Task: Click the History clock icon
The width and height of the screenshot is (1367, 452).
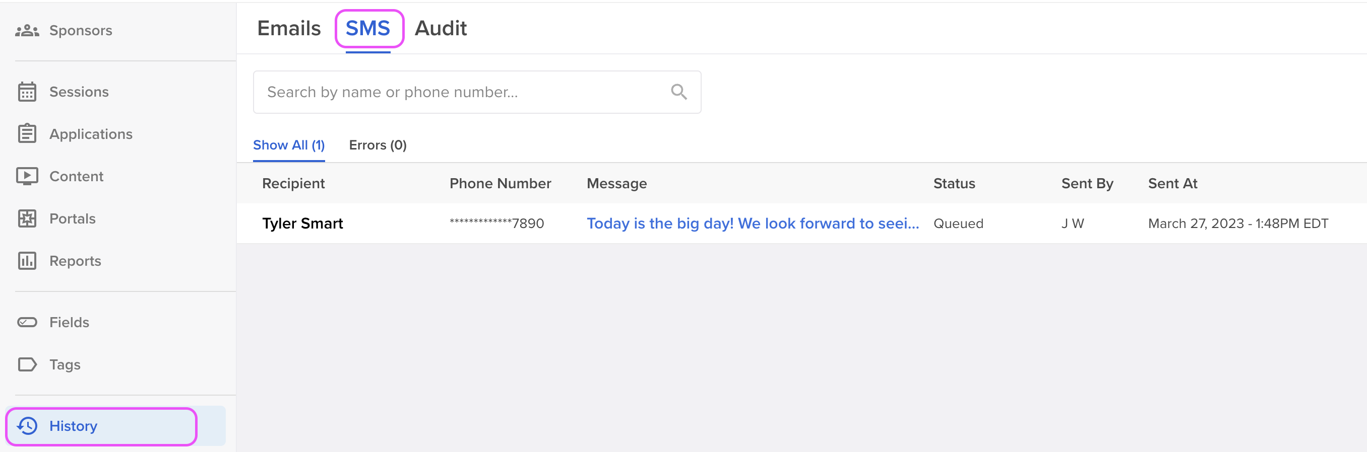Action: (x=27, y=425)
